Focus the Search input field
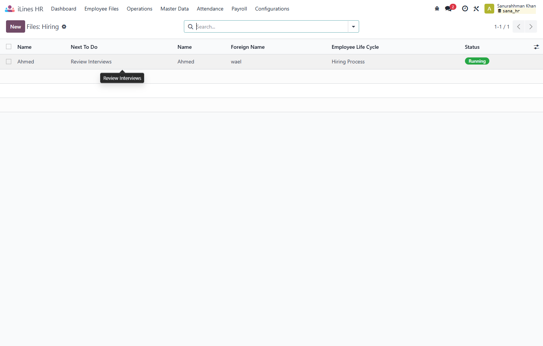 [272, 27]
